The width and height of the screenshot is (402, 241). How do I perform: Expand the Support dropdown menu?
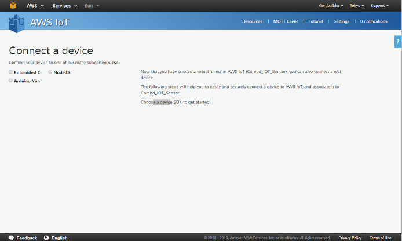click(379, 6)
